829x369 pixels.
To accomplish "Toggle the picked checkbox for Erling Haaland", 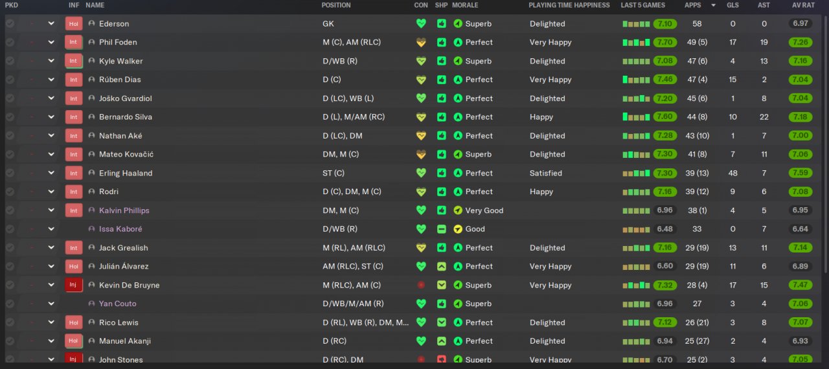I will click(x=10, y=173).
